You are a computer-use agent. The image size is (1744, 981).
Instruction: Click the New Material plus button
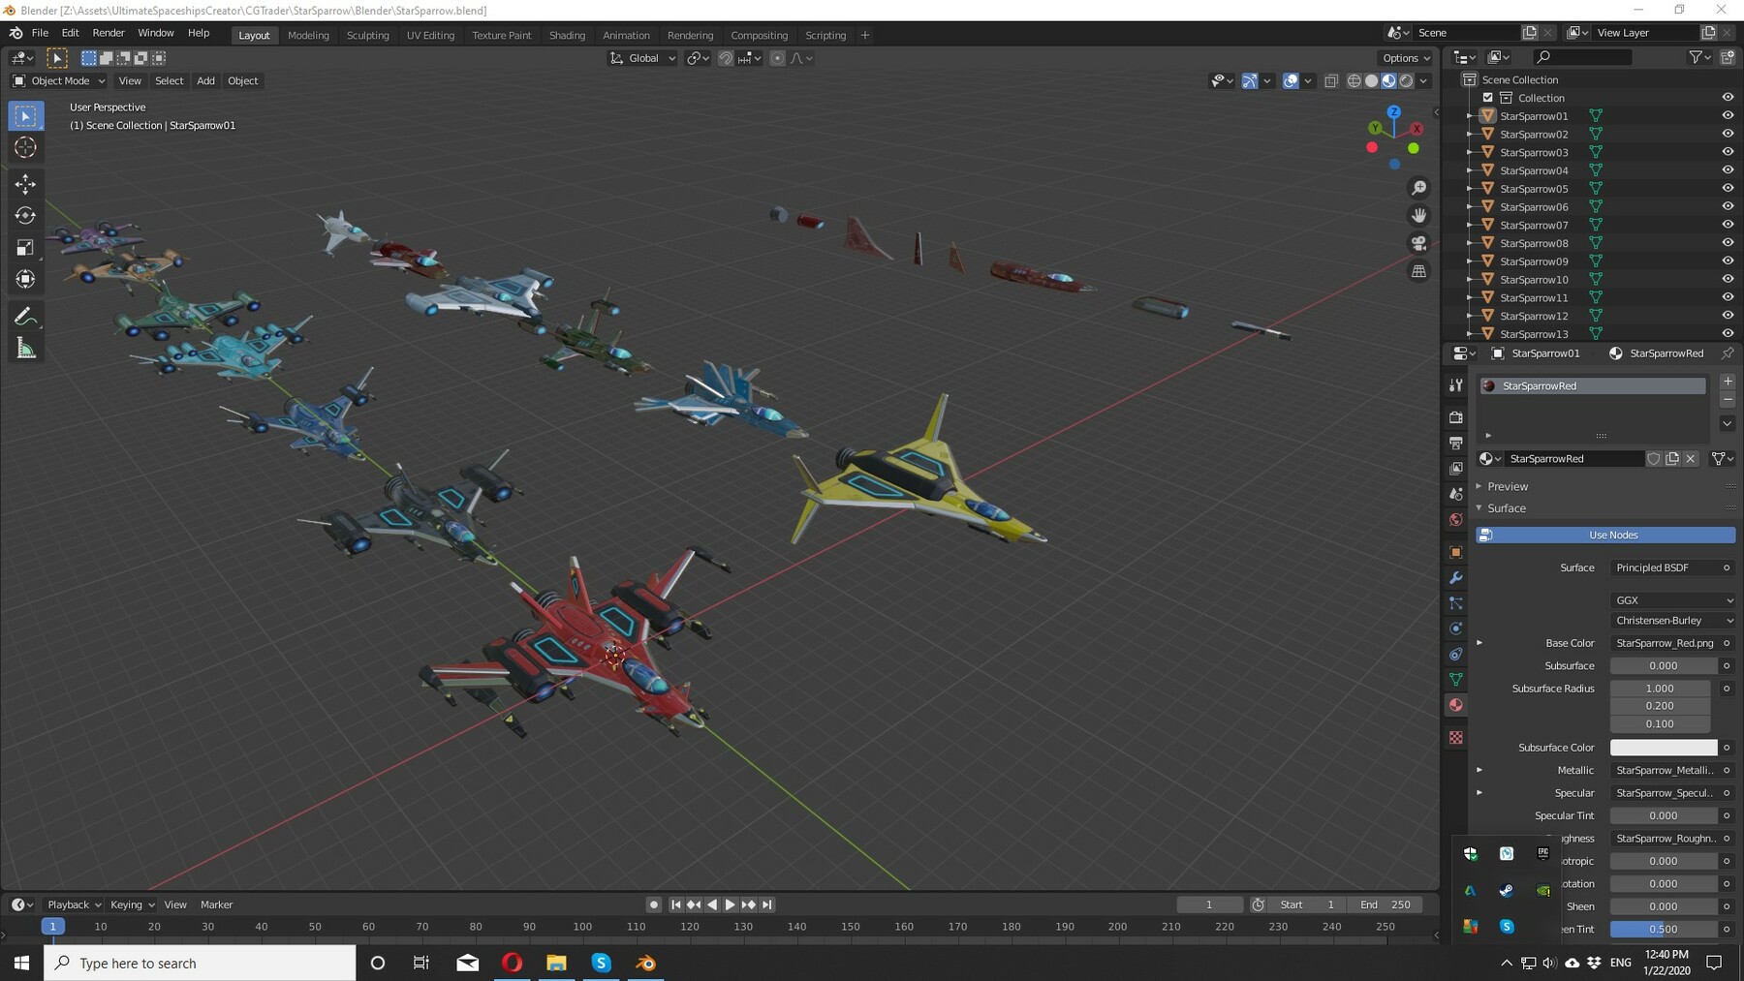(1728, 382)
